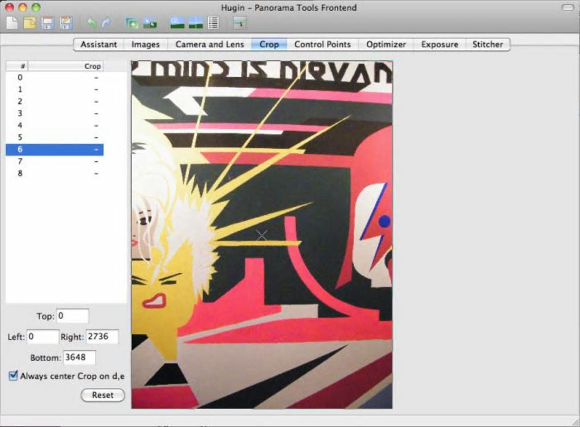Redo using the blue curved arrow
Viewport: 580px width, 427px height.
[106, 23]
